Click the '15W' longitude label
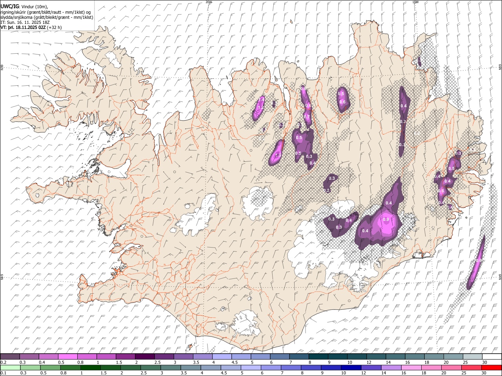This screenshot has height=376, width=502. [415, 2]
